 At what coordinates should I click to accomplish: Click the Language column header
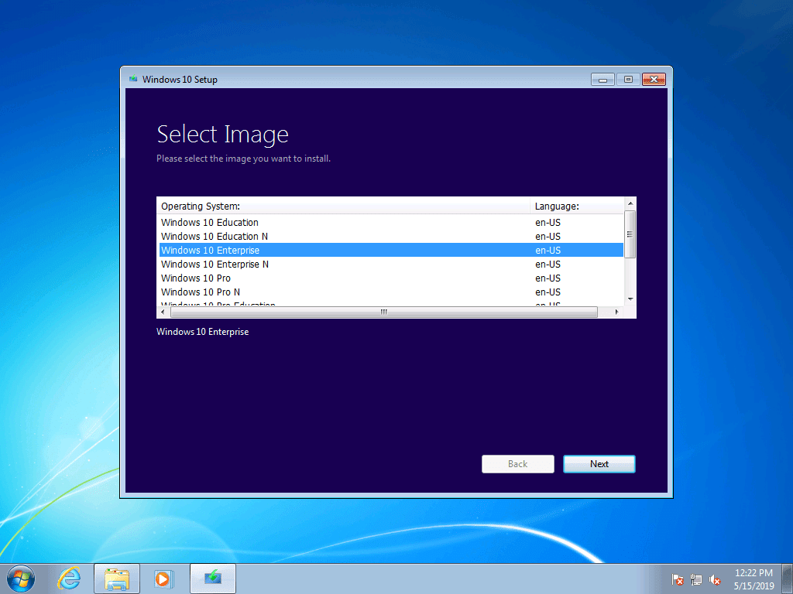tap(577, 206)
